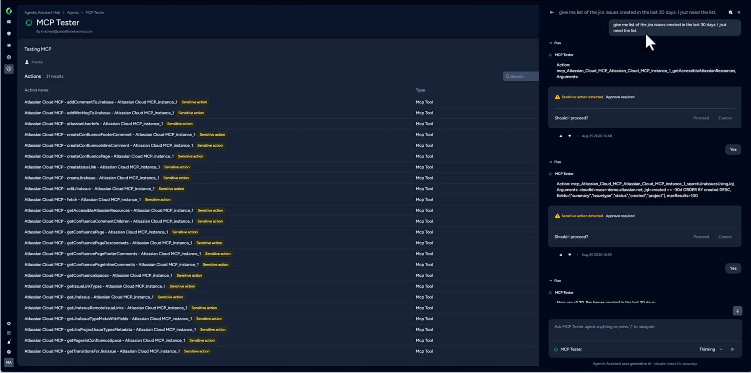This screenshot has height=373, width=751.
Task: Click Proceed in first approval prompt
Action: 701,118
